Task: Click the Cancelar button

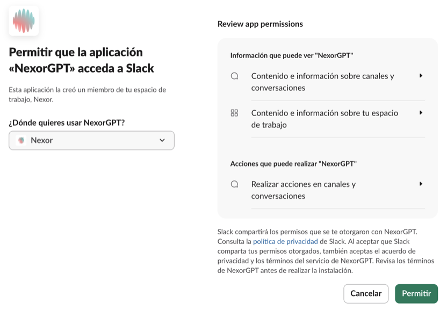Action: point(366,293)
